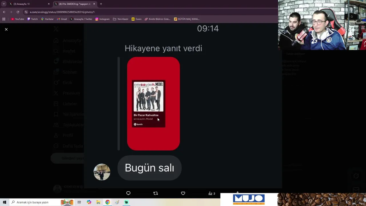The width and height of the screenshot is (366, 206).
Task: Click the sender's profile avatar photo
Action: click(102, 172)
